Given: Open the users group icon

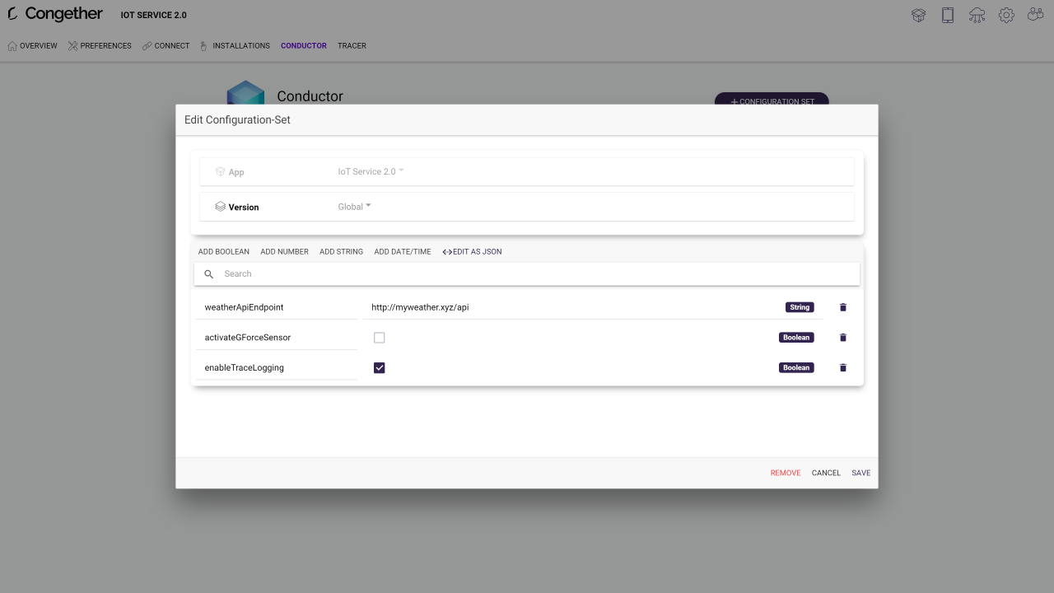Looking at the screenshot, I should click(1035, 15).
